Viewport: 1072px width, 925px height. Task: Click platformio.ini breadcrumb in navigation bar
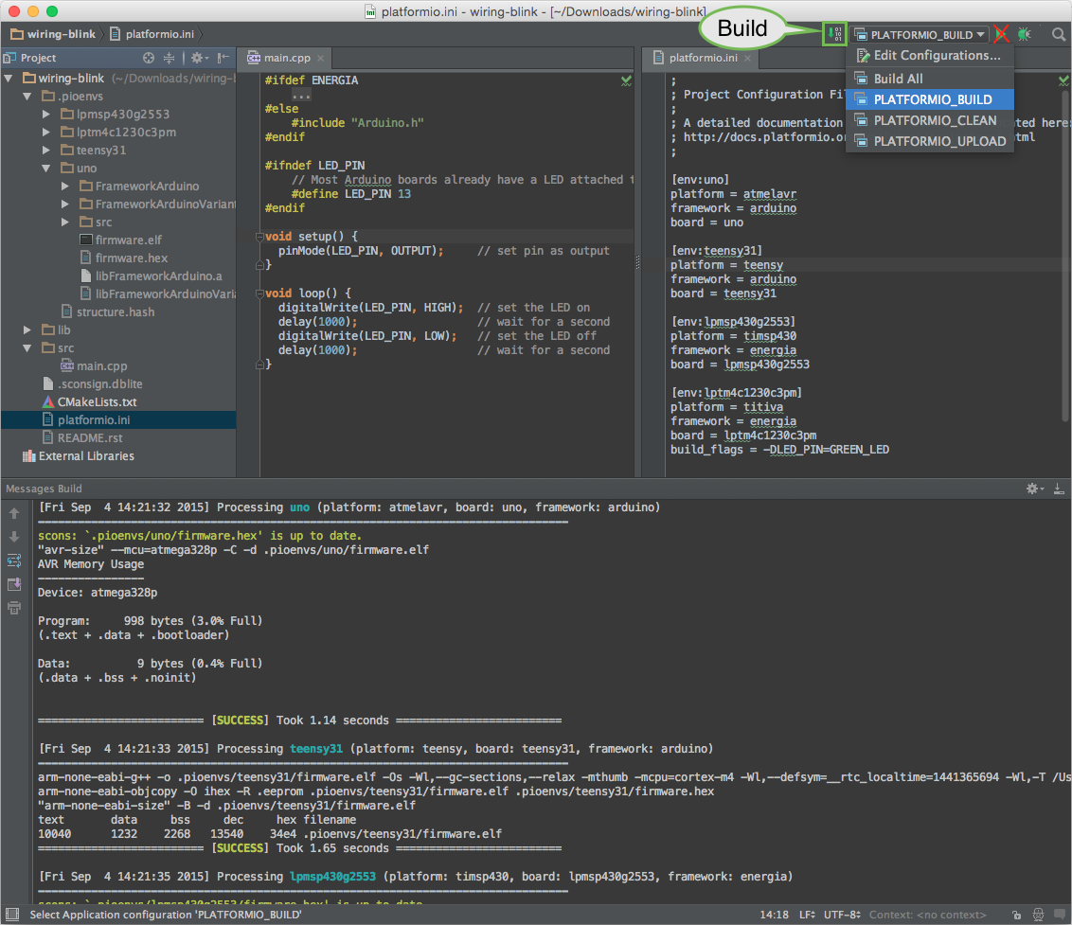click(x=152, y=34)
